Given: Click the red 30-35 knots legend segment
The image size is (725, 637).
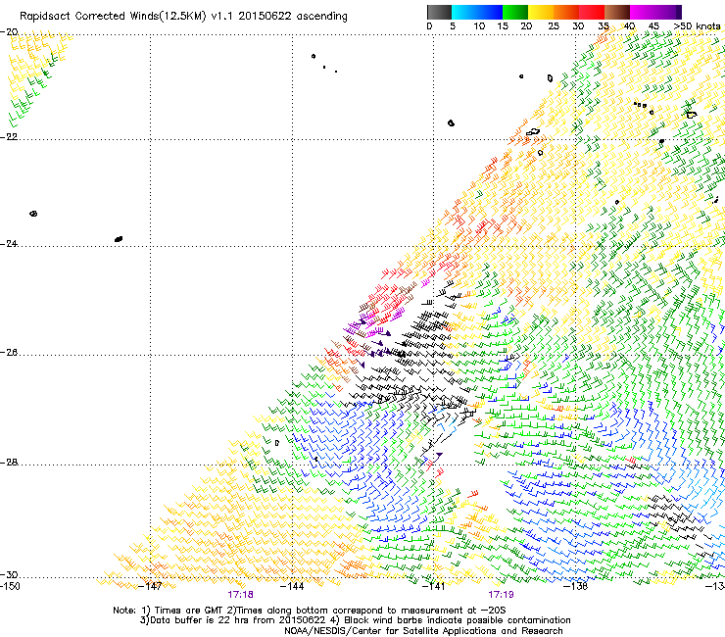Looking at the screenshot, I should tap(592, 12).
